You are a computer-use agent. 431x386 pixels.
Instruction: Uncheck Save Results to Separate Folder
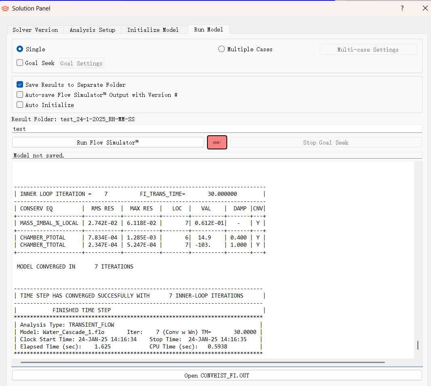coord(19,84)
